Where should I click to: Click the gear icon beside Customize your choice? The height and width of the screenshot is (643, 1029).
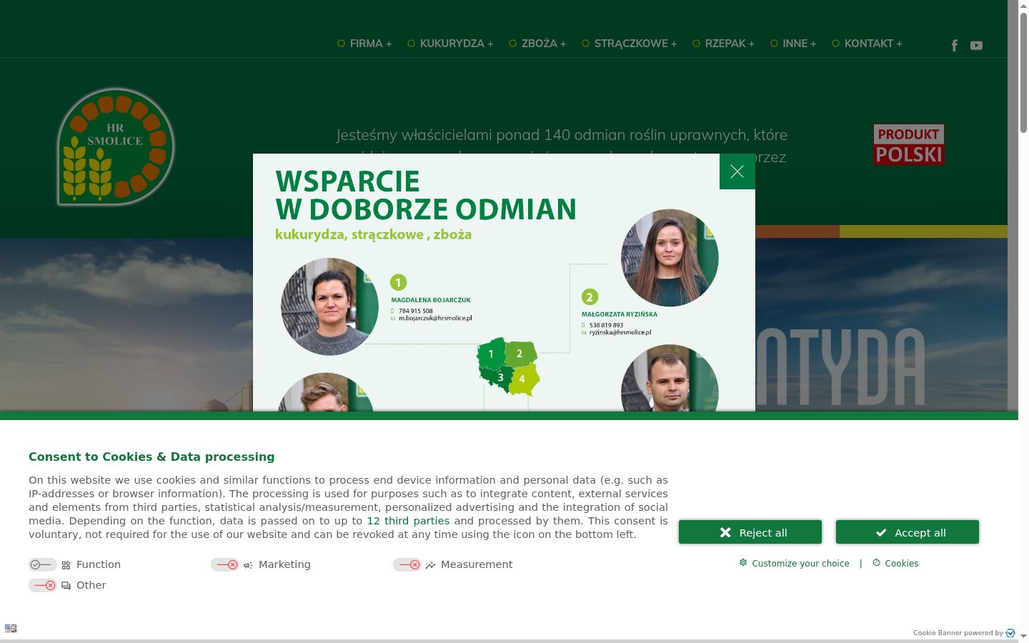pyautogui.click(x=743, y=563)
